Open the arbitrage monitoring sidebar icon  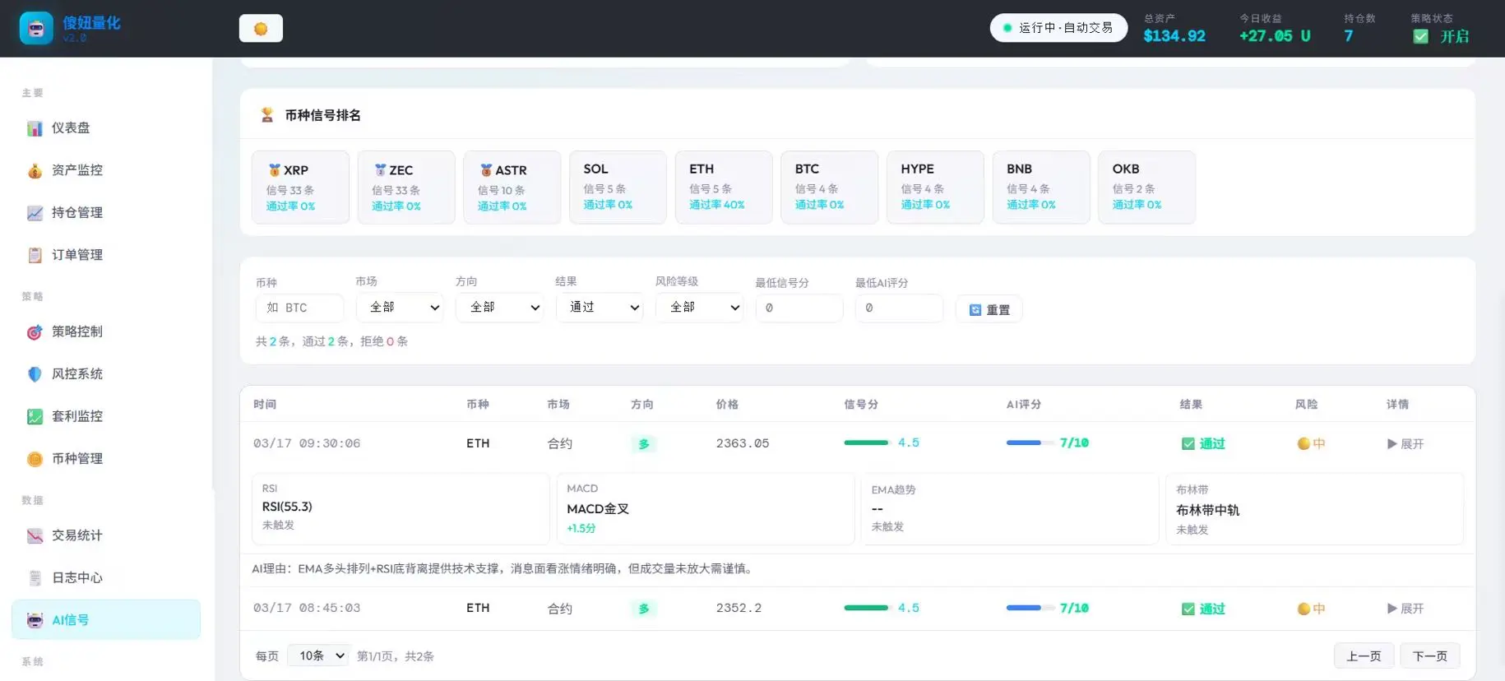(x=35, y=417)
